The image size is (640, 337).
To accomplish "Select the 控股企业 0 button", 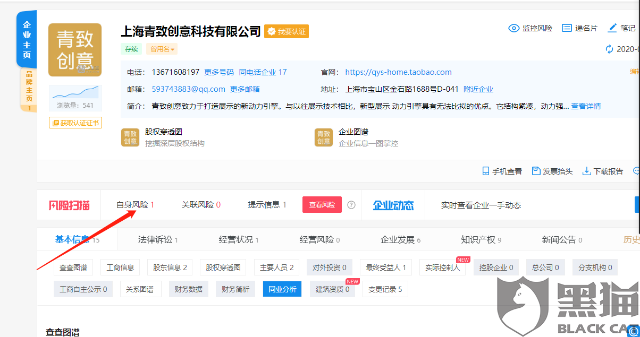I will pyautogui.click(x=496, y=267).
